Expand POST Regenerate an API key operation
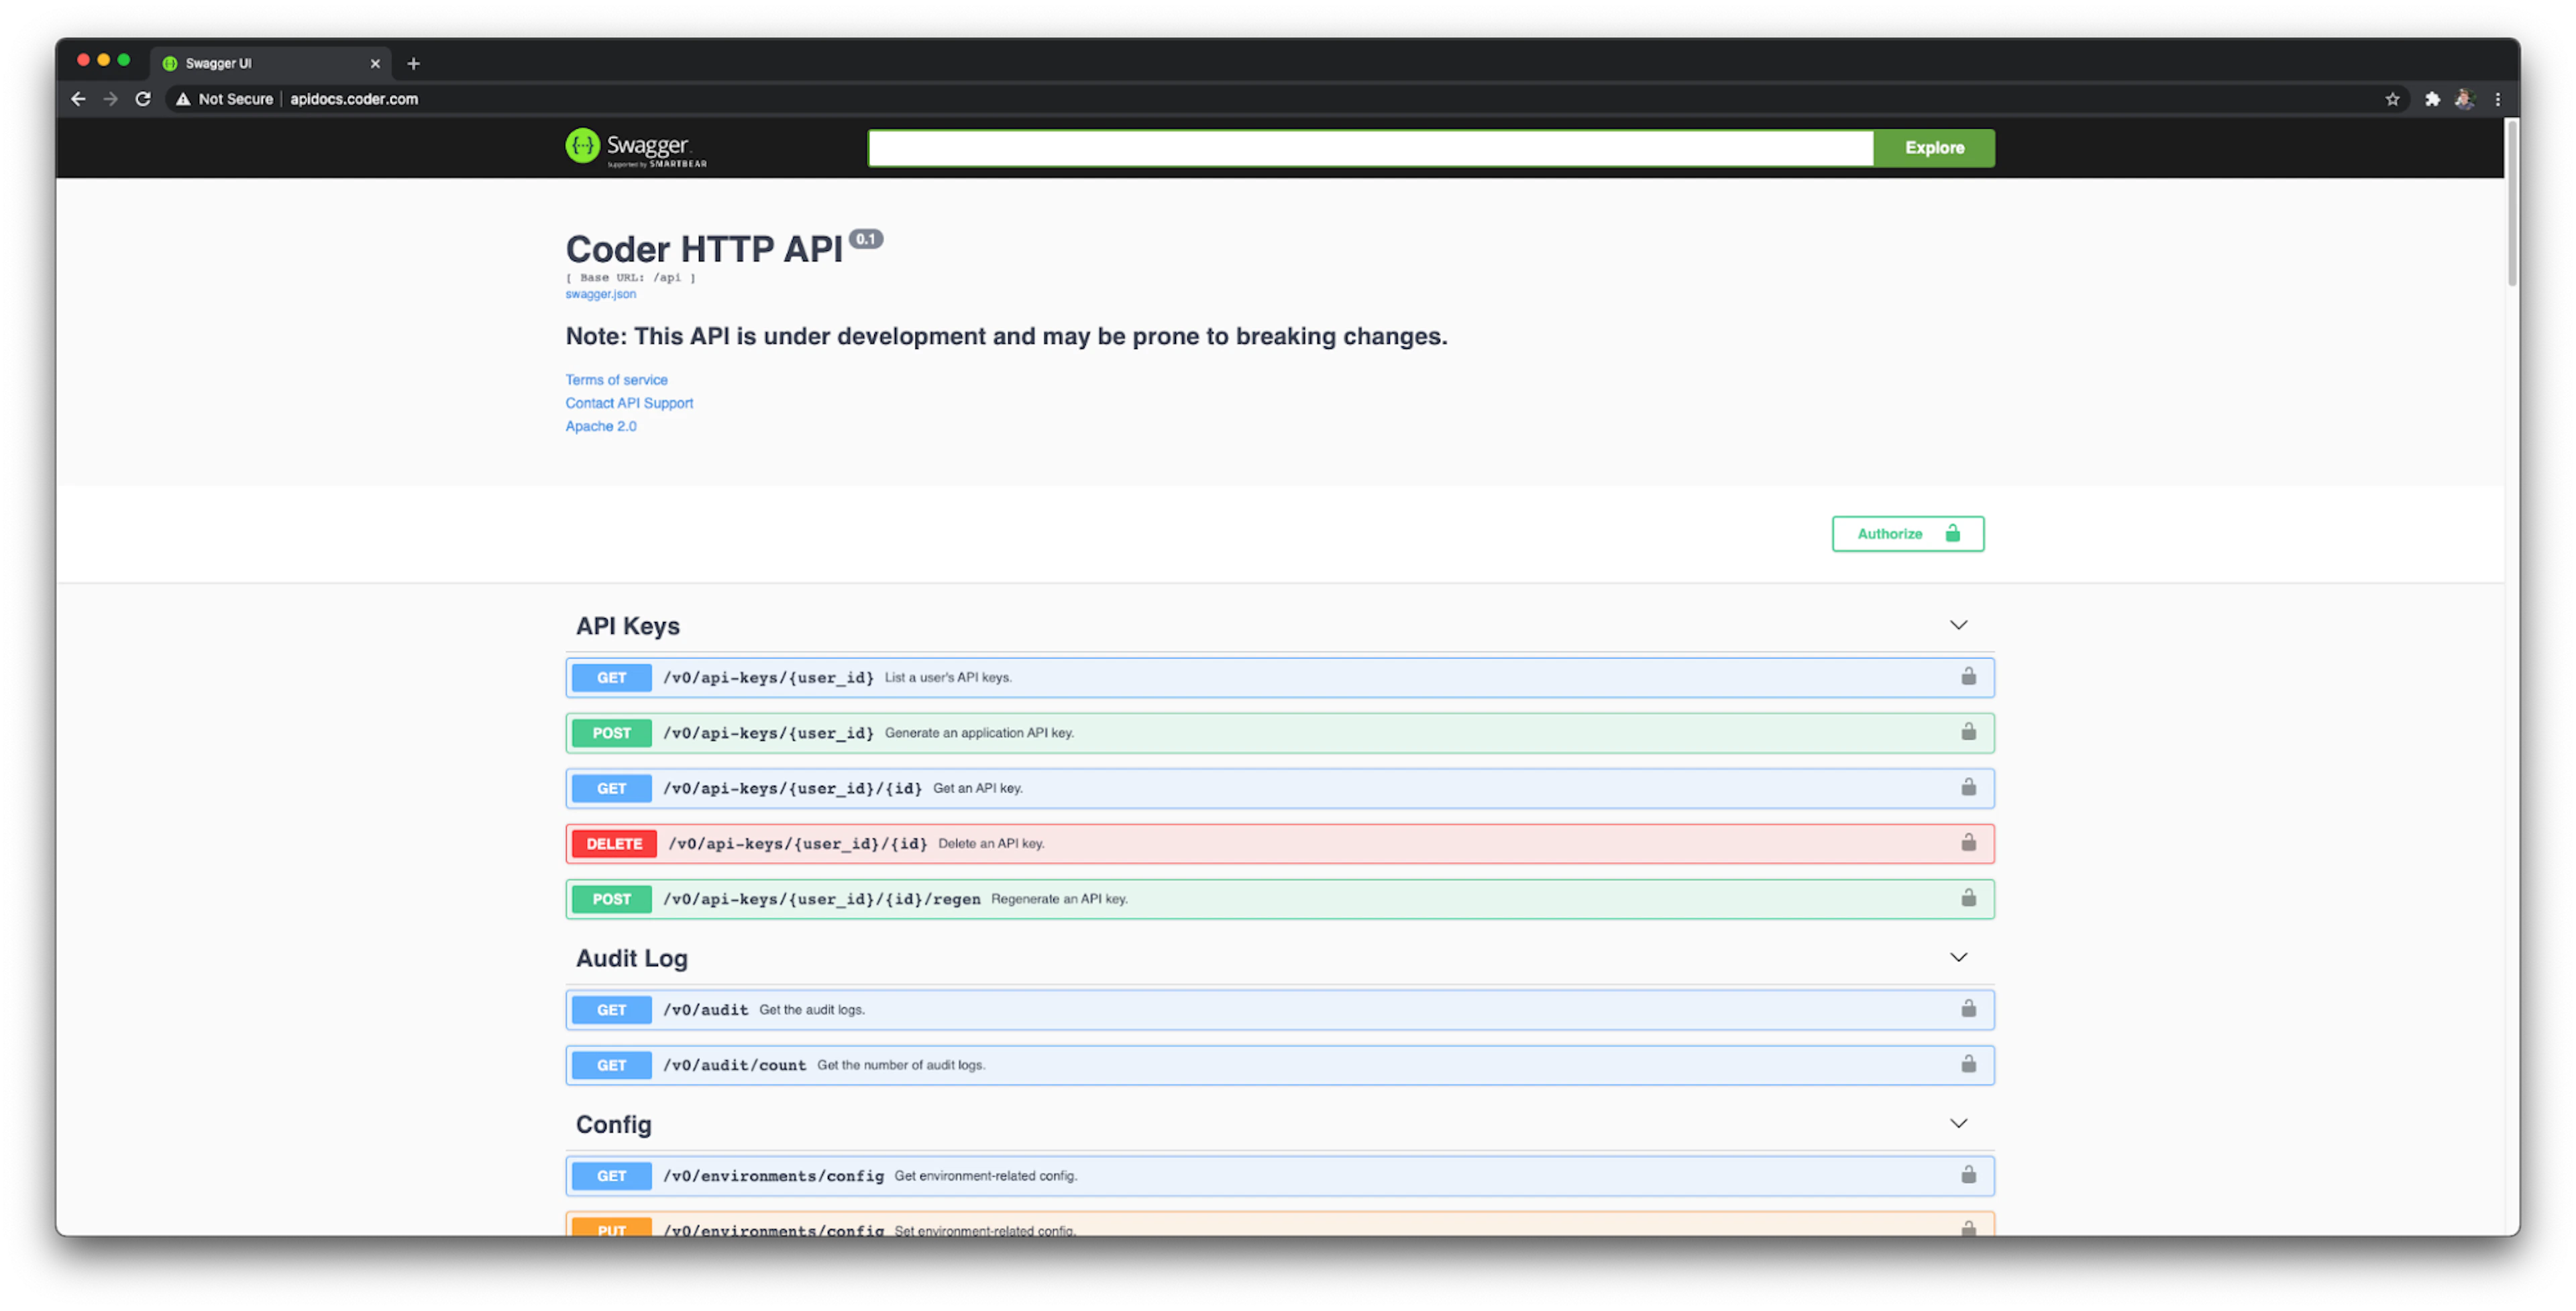This screenshot has height=1311, width=2576. (1279, 898)
